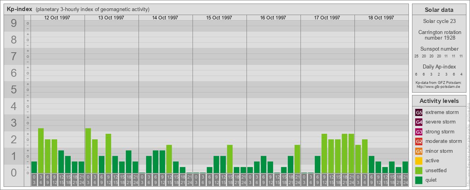Click the Kp scale number 5

tap(13, 89)
